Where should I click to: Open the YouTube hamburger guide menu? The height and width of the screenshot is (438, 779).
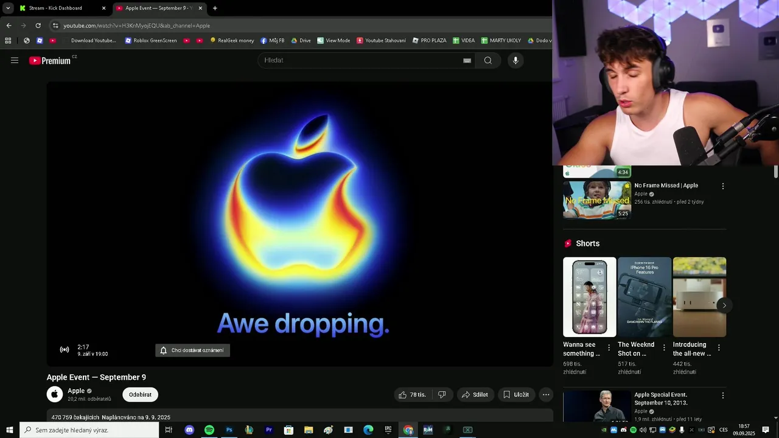coord(15,60)
